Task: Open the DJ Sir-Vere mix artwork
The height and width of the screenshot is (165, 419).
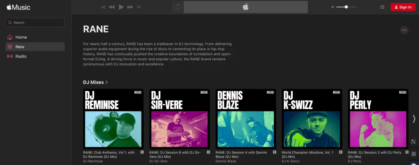Action: (180, 119)
